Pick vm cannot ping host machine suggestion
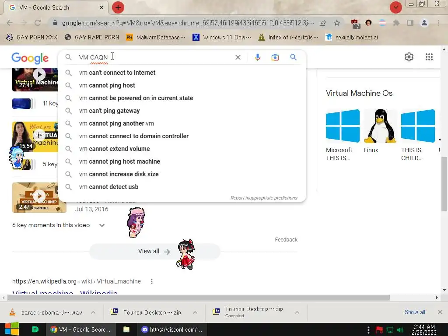 pos(182,161)
